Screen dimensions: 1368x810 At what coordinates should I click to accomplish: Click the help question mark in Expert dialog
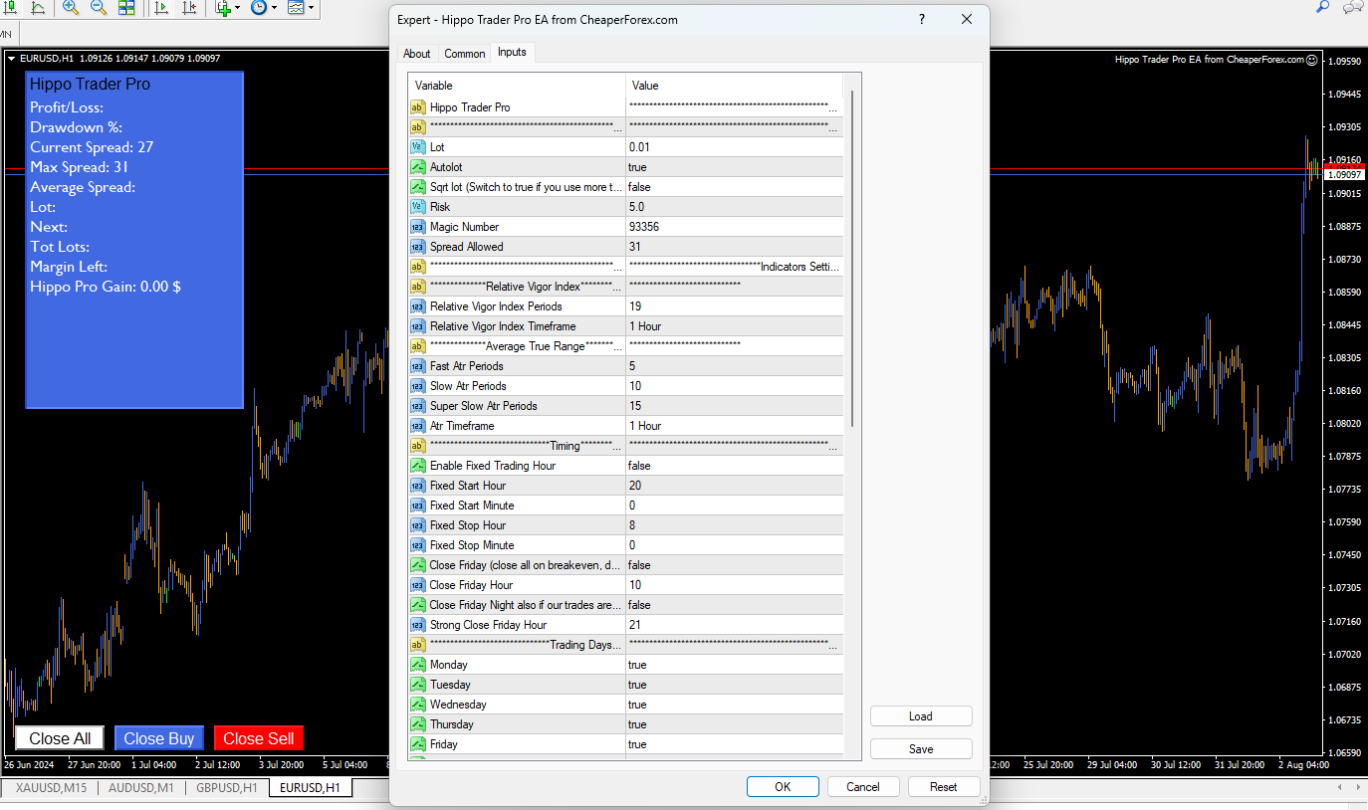(922, 20)
